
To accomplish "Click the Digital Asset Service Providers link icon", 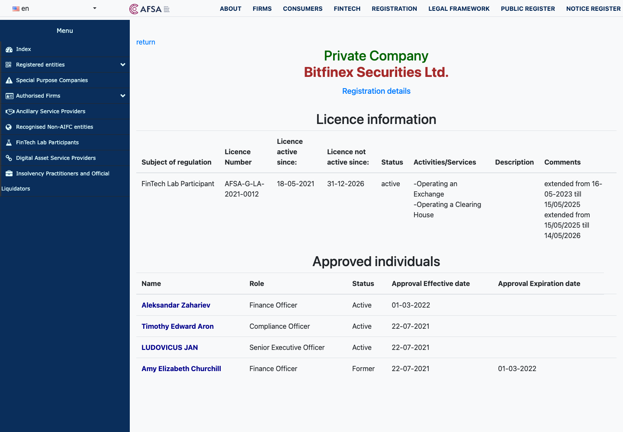I will coord(9,158).
